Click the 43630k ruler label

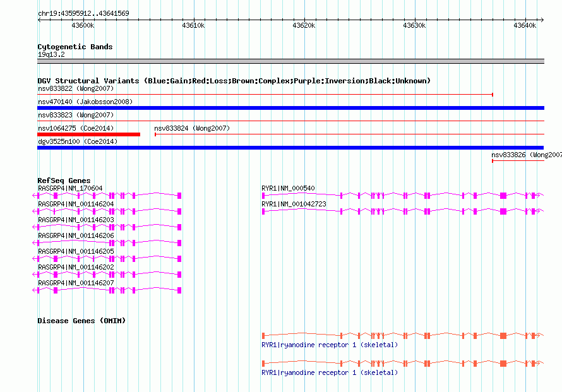(414, 25)
